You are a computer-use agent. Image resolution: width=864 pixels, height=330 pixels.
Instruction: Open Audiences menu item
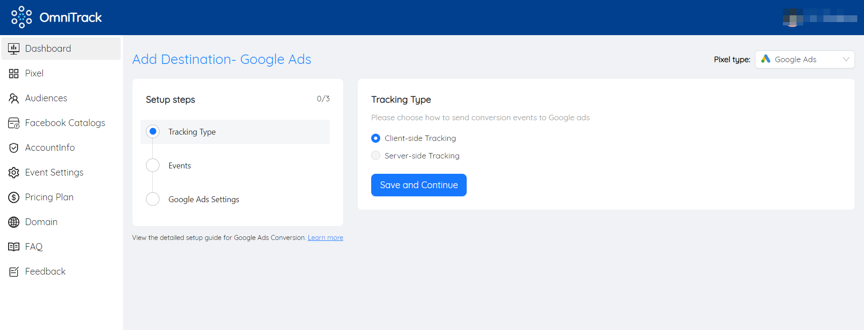[x=61, y=98]
